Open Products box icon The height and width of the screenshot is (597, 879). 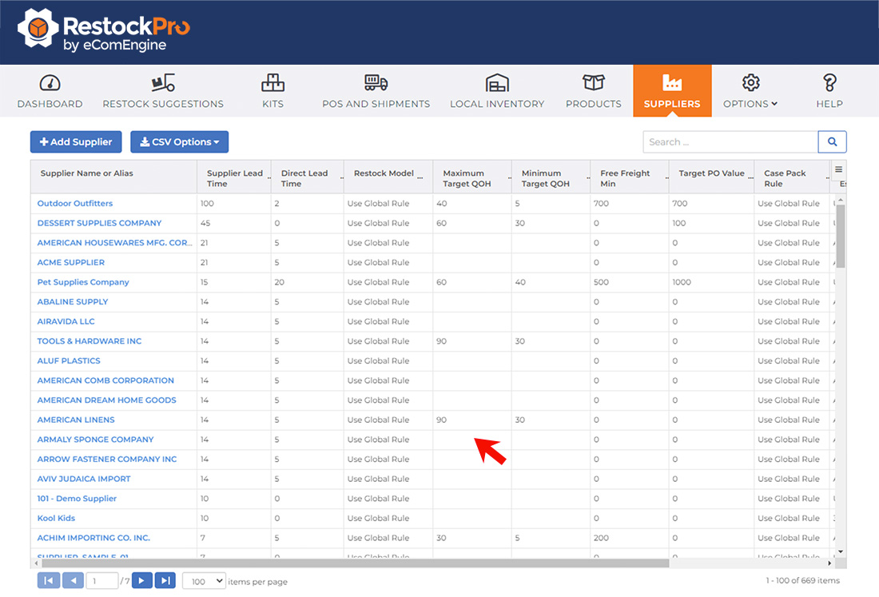pyautogui.click(x=593, y=83)
